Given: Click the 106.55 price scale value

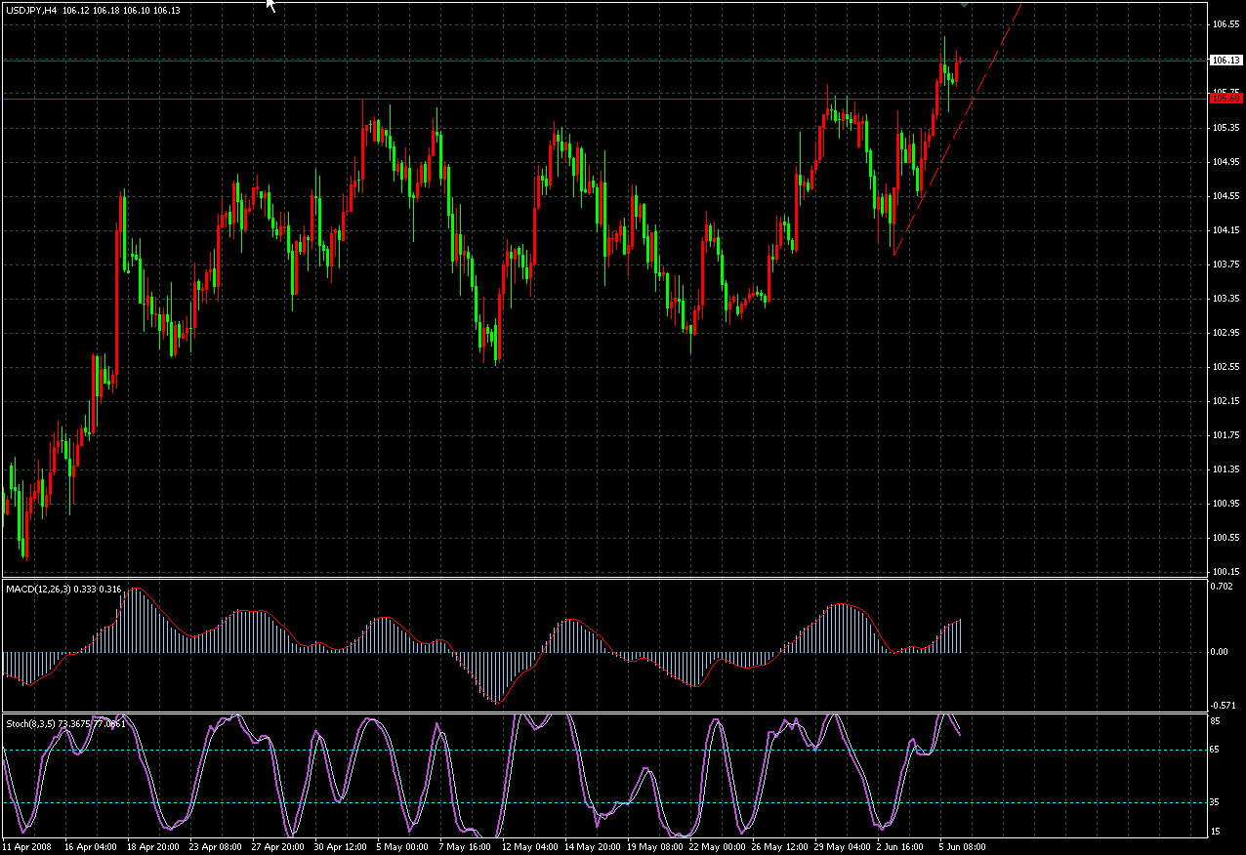Looking at the screenshot, I should coord(1225,22).
